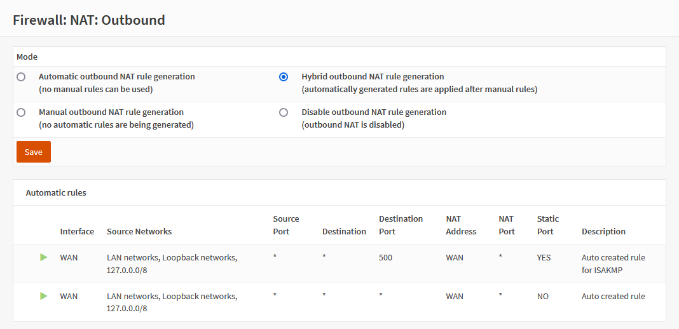Click the Static Port column header
679x329 pixels.
[x=547, y=225]
